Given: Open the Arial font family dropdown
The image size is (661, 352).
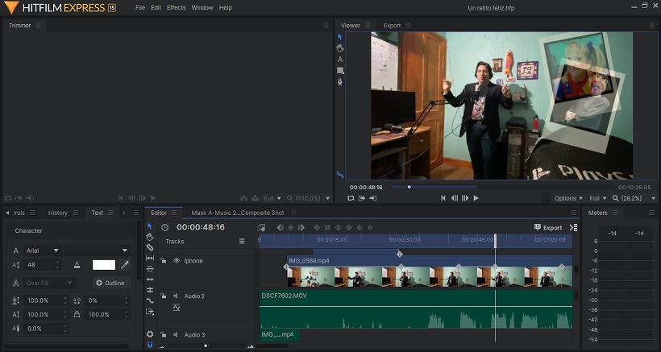Looking at the screenshot, I should pos(44,251).
